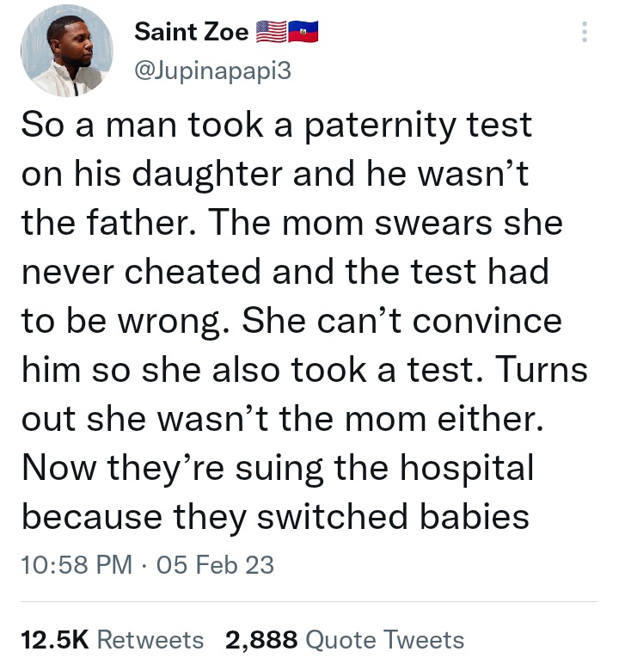The height and width of the screenshot is (658, 619).
Task: Open the Saint Zoe display name
Action: tap(191, 33)
